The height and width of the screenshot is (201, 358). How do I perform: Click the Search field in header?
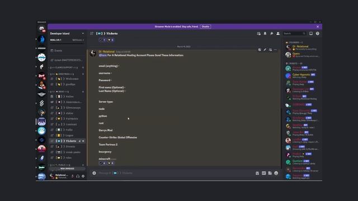[294, 33]
